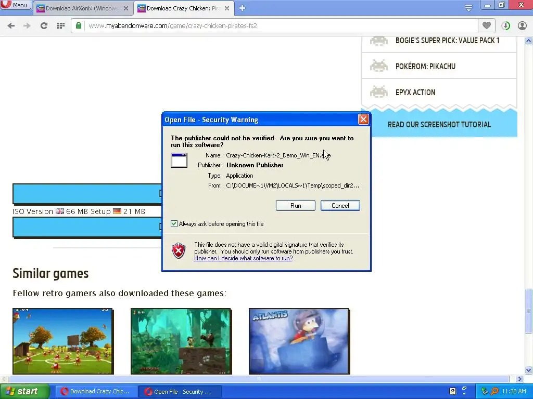Click the invader icon beside Epyx Action
The width and height of the screenshot is (533, 399).
click(x=379, y=92)
